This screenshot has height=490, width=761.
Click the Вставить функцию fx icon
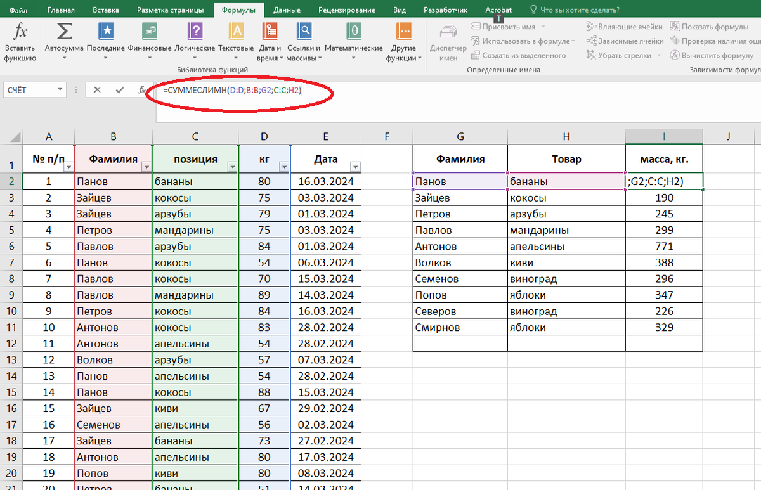21,31
